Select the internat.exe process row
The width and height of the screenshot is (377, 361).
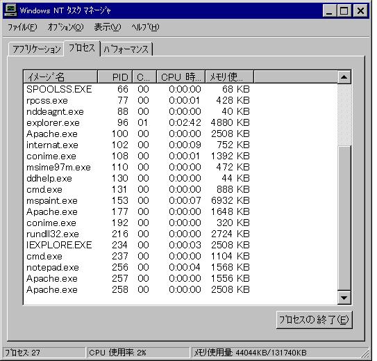[x=181, y=145]
